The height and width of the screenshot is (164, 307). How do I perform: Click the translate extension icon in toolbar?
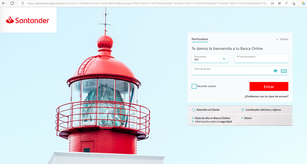[x=303, y=3]
